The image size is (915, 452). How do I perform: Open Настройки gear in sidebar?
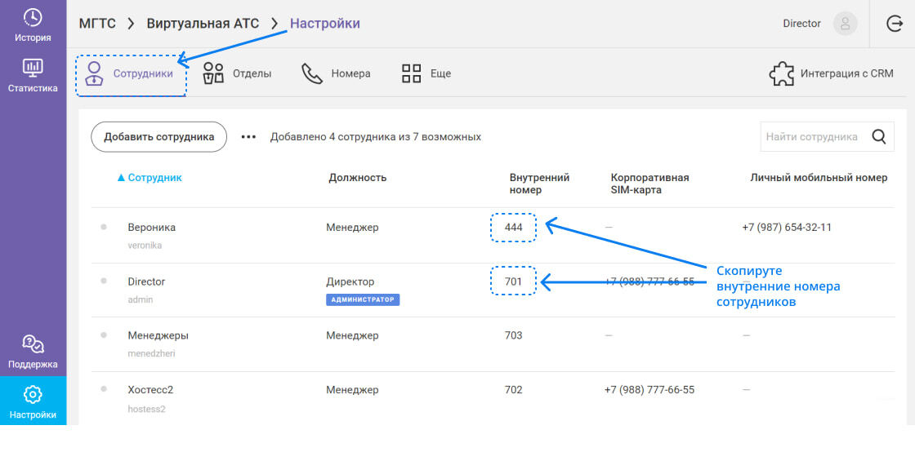[x=33, y=401]
